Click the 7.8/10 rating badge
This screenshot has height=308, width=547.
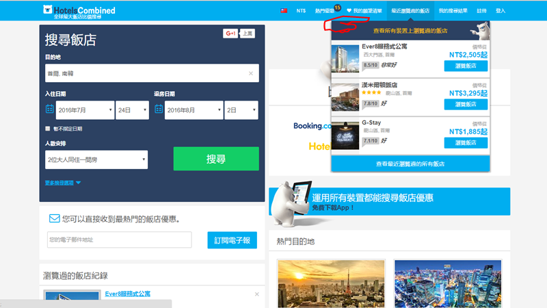(370, 103)
